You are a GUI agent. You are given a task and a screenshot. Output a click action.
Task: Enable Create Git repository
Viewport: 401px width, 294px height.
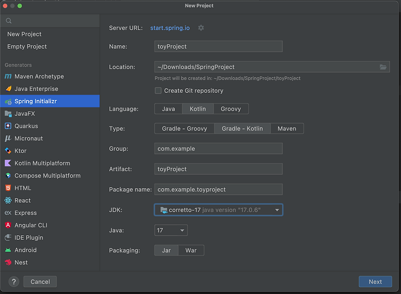tap(158, 91)
